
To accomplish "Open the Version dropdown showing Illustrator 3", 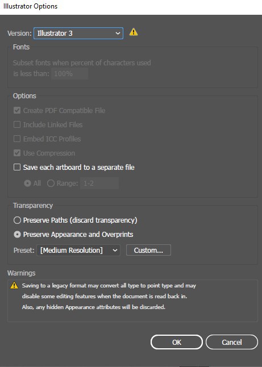I will pyautogui.click(x=78, y=34).
